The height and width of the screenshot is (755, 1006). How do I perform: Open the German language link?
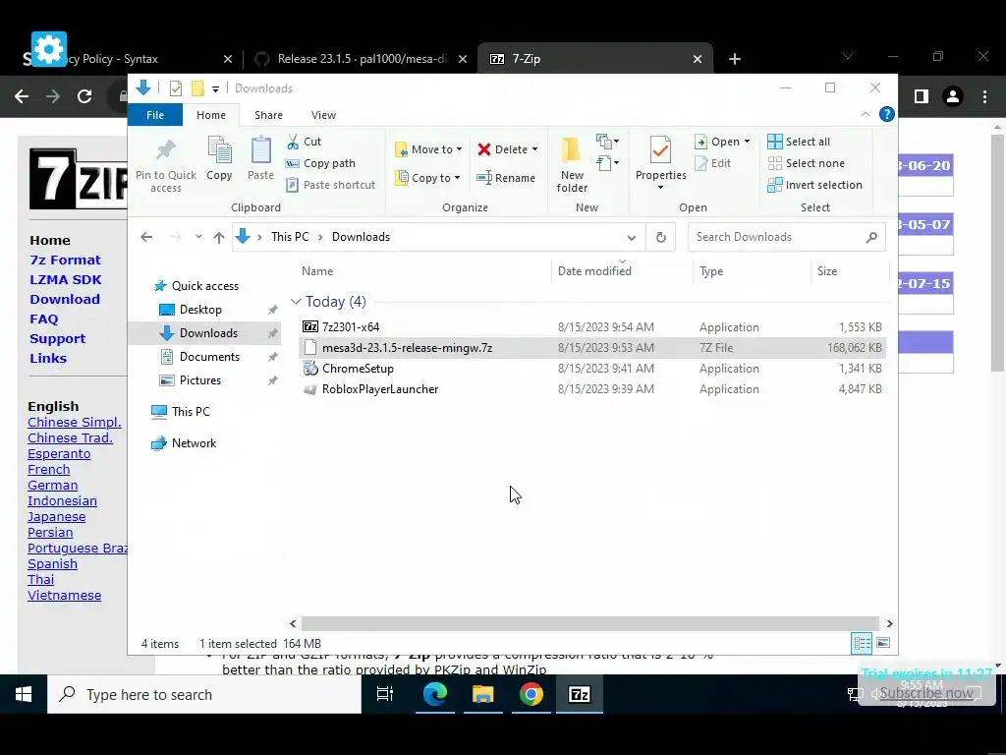tap(53, 486)
